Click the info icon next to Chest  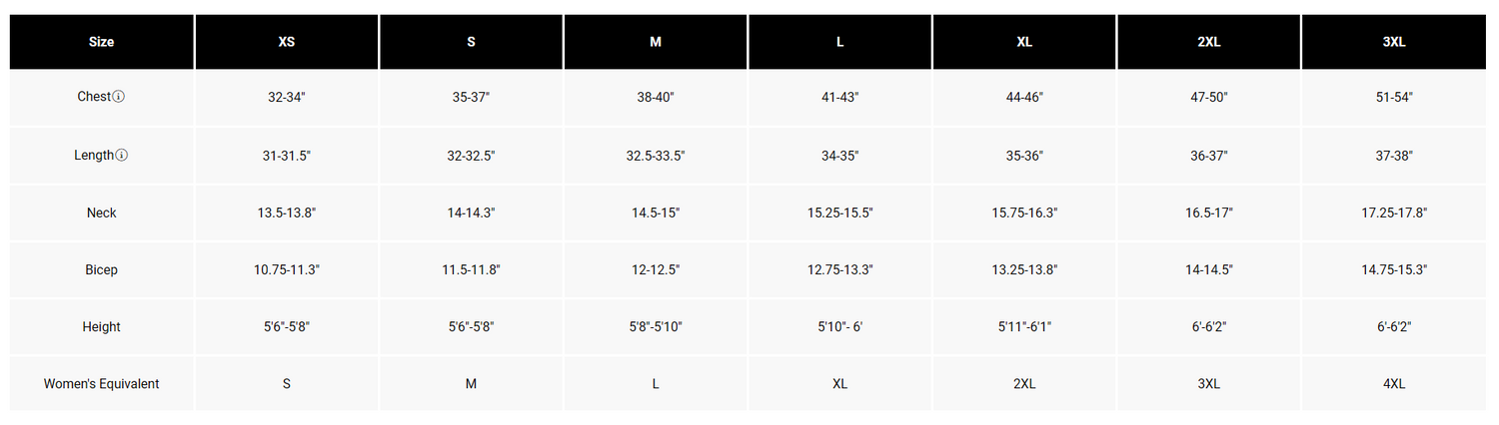click(x=119, y=97)
